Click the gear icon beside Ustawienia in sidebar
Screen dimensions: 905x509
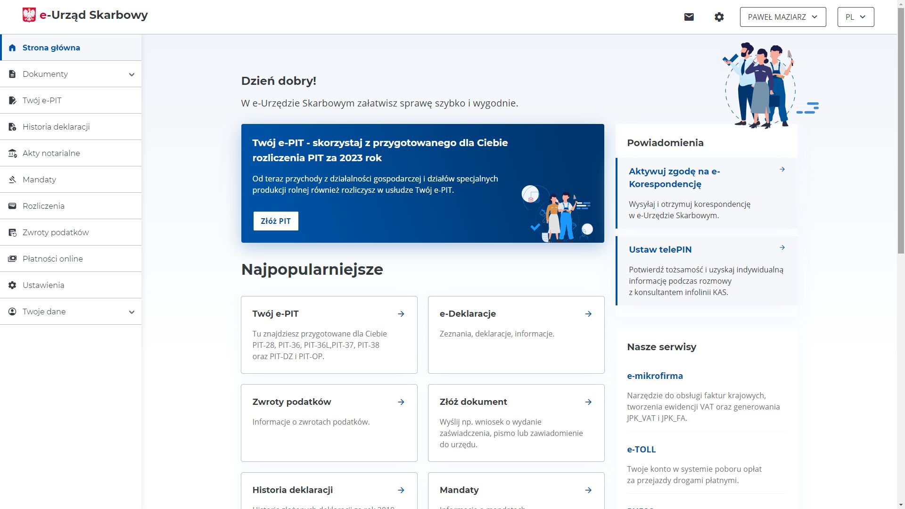point(12,285)
